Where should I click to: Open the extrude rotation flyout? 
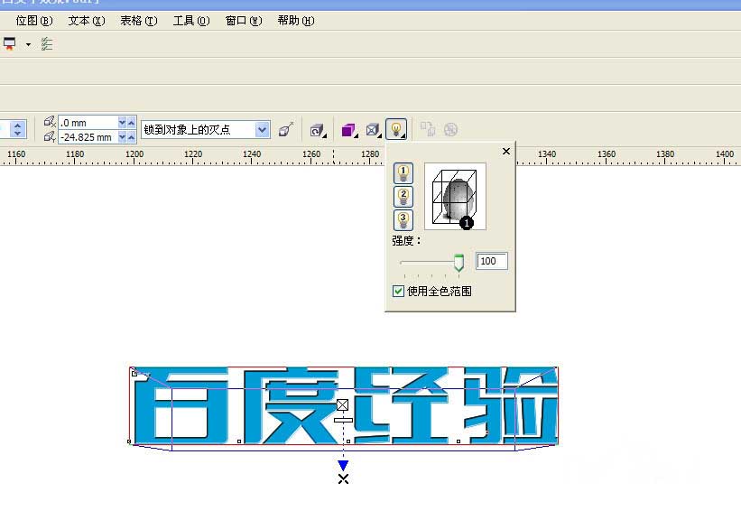pos(318,130)
